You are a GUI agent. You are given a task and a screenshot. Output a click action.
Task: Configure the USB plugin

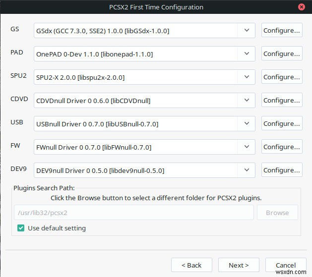click(x=282, y=123)
